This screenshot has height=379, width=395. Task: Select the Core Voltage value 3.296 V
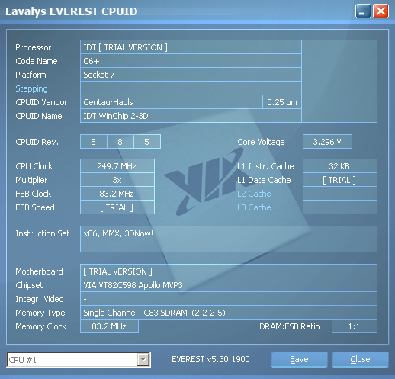327,142
